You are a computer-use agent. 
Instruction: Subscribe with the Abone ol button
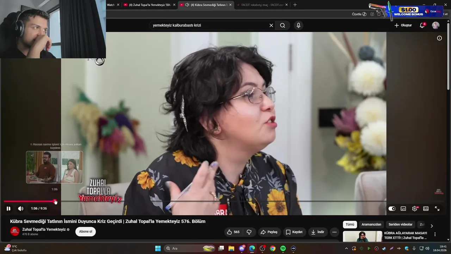(86, 232)
